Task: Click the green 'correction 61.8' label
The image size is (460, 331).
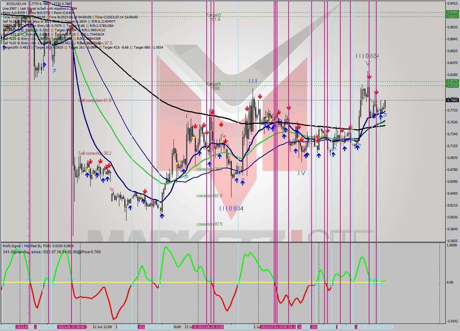Action: (x=209, y=196)
